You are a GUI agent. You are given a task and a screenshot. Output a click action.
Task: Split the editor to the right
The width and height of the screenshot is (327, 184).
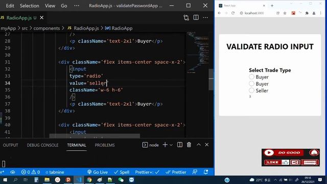pos(196,17)
